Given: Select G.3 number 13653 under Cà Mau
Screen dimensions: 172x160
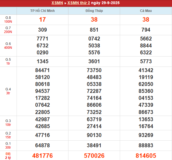Looking at the screenshot, I should [146, 119].
